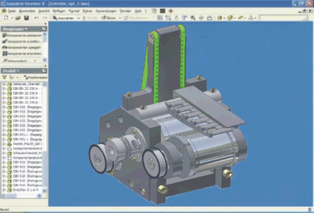Save the assembly with the floppy disk icon
The height and width of the screenshot is (213, 314).
[x=26, y=18]
